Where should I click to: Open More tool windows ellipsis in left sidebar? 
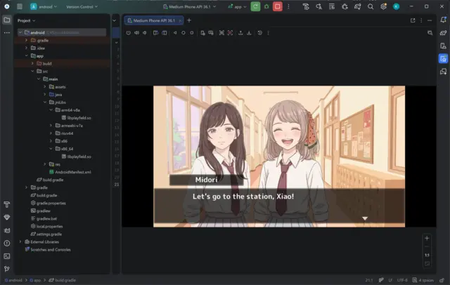[x=7, y=33]
